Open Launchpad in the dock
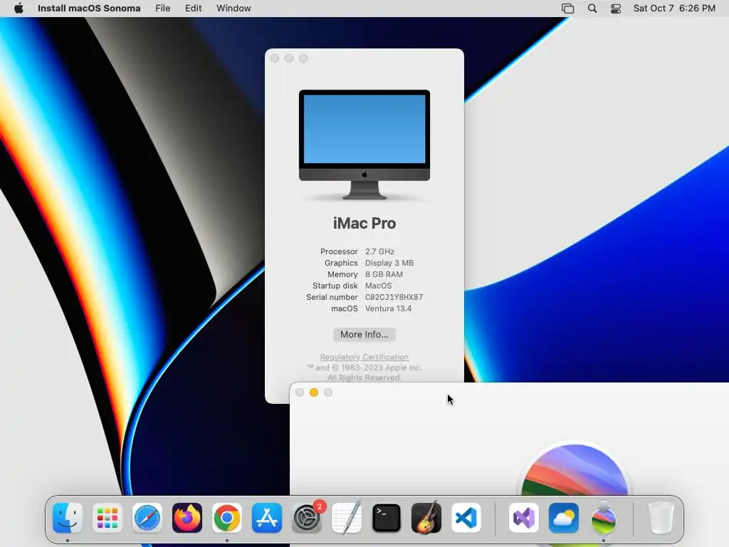The image size is (729, 547). click(107, 518)
